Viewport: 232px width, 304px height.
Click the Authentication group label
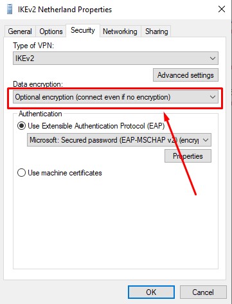click(x=40, y=114)
